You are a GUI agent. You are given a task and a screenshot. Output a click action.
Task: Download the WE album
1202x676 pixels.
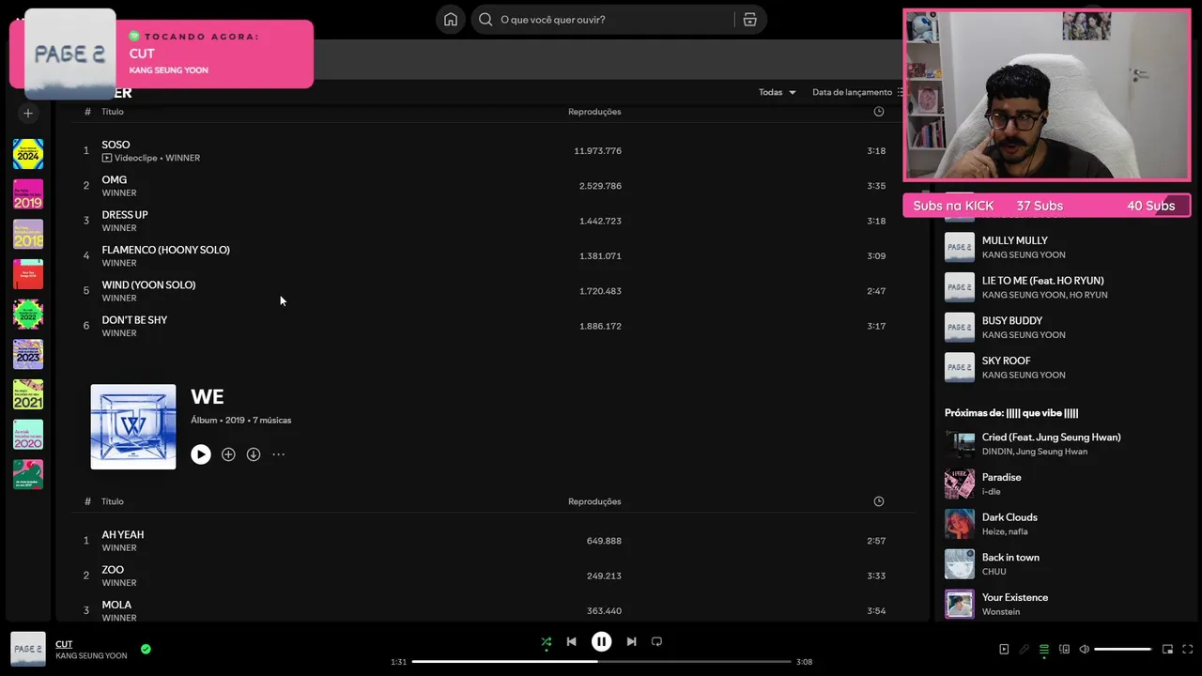254,454
